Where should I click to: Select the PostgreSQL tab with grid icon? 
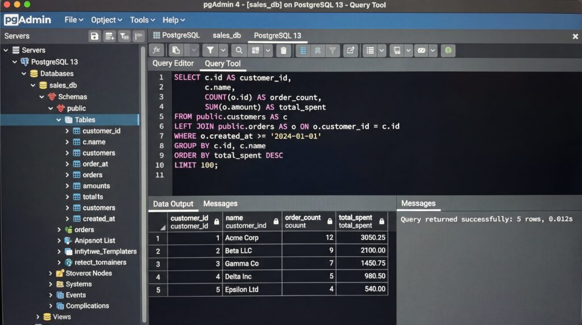pos(177,35)
